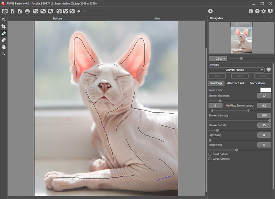Open preferences with the gear icon
The width and height of the screenshot is (275, 199).
264,11
